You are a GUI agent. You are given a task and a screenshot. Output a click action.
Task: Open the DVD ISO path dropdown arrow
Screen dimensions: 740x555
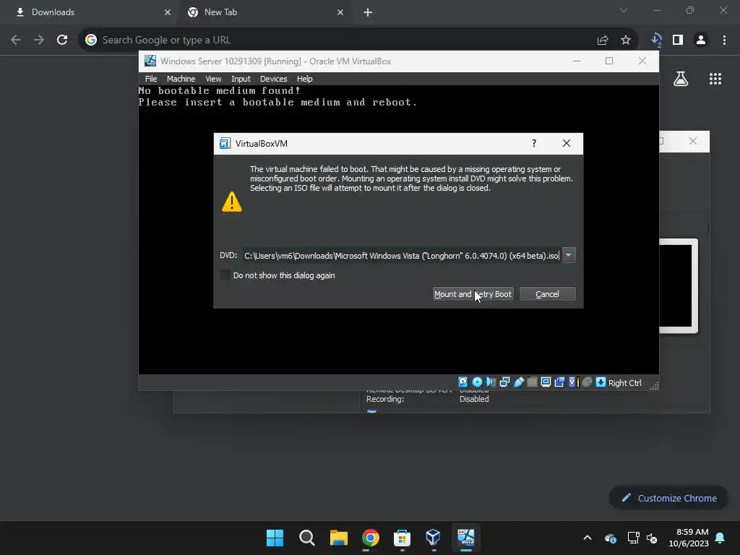coord(569,255)
